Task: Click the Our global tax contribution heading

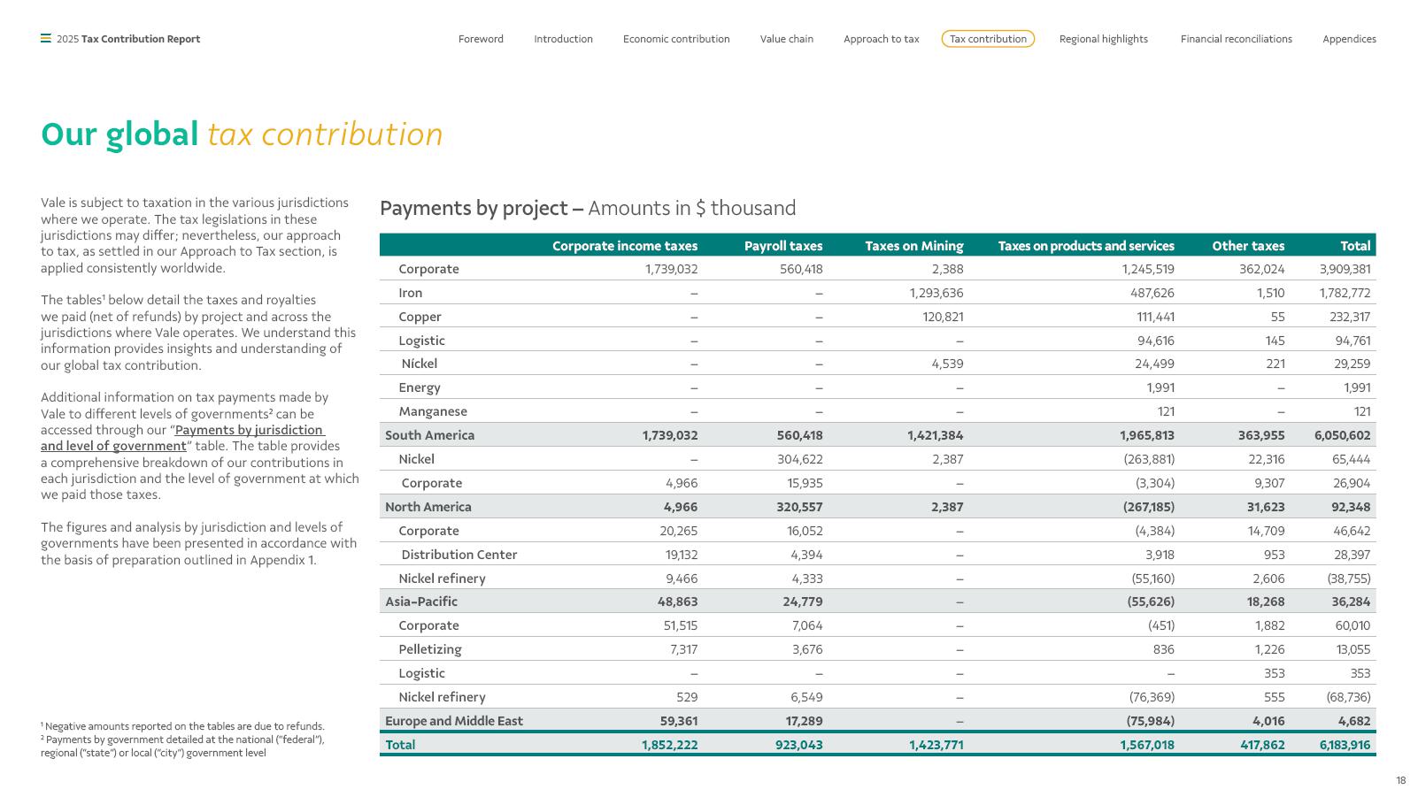Action: (242, 134)
